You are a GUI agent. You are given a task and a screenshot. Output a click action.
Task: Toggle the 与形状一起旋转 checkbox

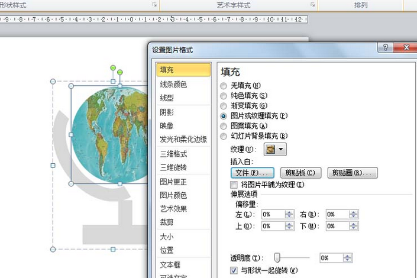pyautogui.click(x=234, y=270)
